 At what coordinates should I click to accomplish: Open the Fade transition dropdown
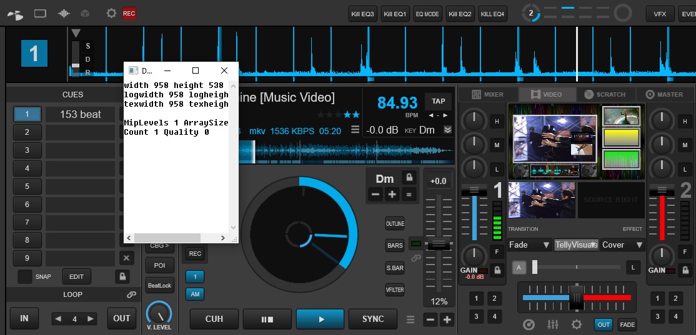pos(529,245)
